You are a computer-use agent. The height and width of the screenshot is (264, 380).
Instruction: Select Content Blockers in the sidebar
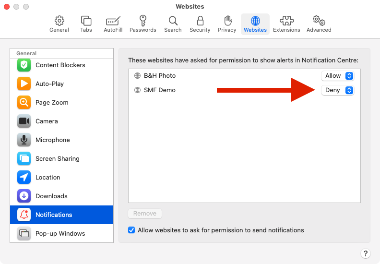click(x=61, y=65)
